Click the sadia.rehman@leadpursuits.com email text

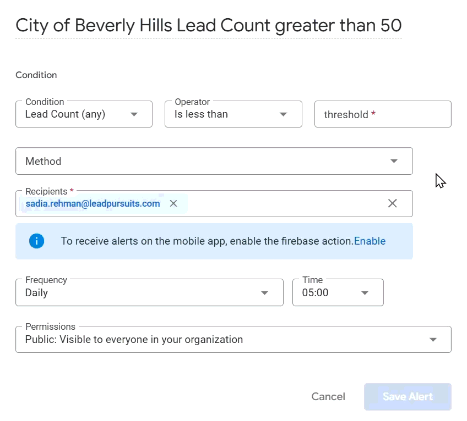pyautogui.click(x=93, y=203)
